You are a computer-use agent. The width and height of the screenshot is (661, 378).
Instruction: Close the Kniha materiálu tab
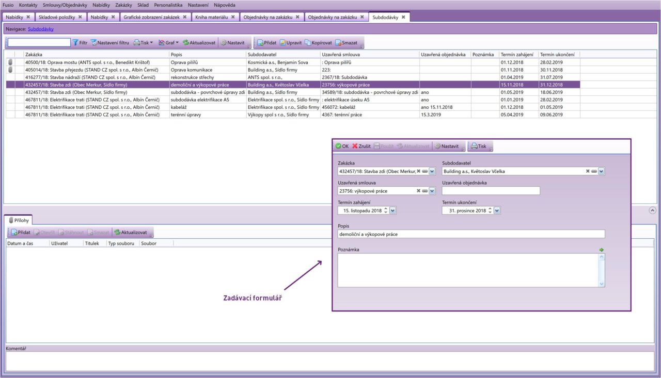(x=233, y=17)
